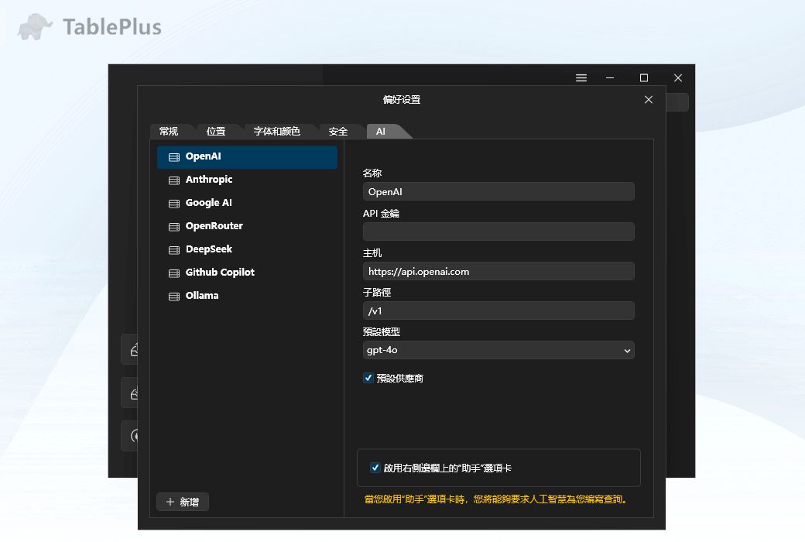The width and height of the screenshot is (805, 542).
Task: Select the Ollama provider icon
Action: pyautogui.click(x=173, y=295)
